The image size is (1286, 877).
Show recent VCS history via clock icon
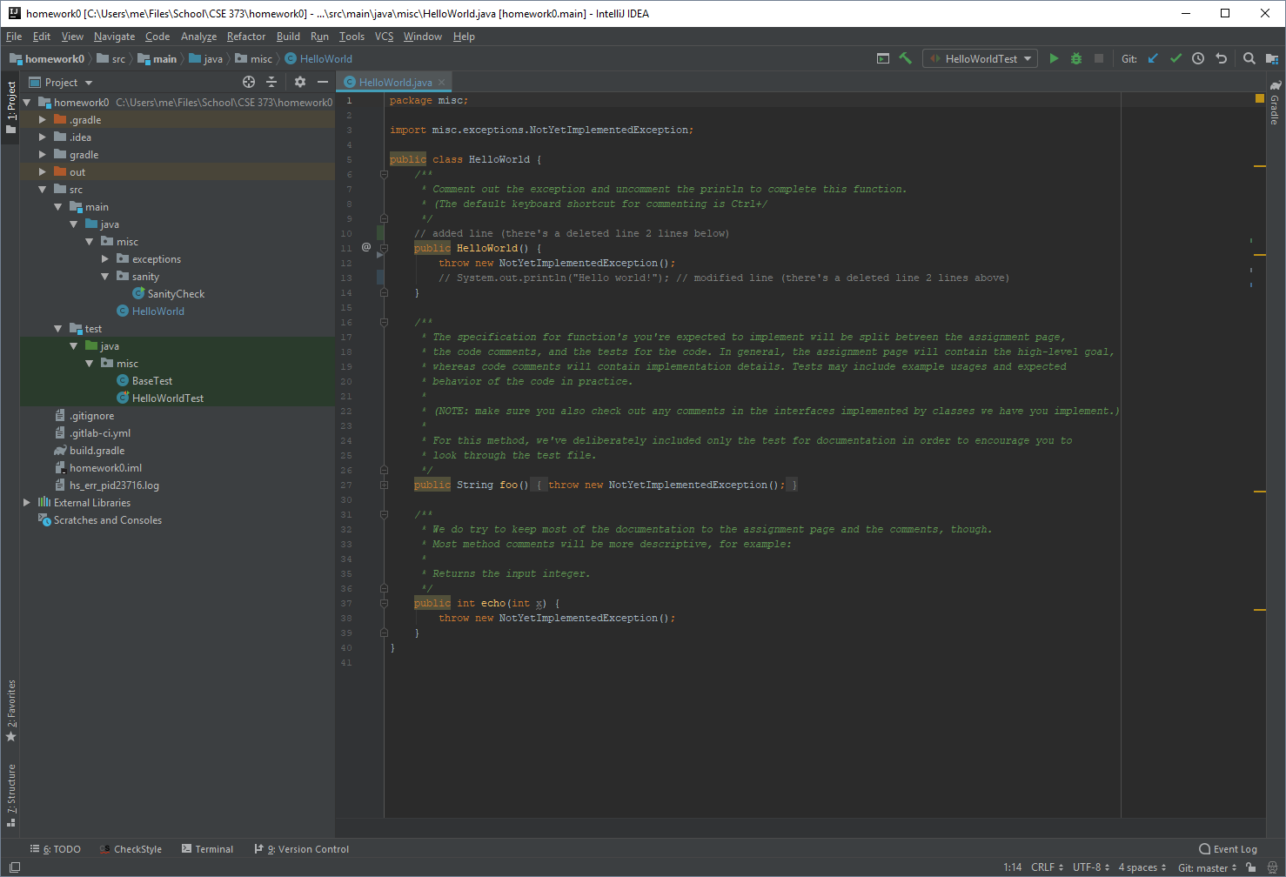(1198, 58)
